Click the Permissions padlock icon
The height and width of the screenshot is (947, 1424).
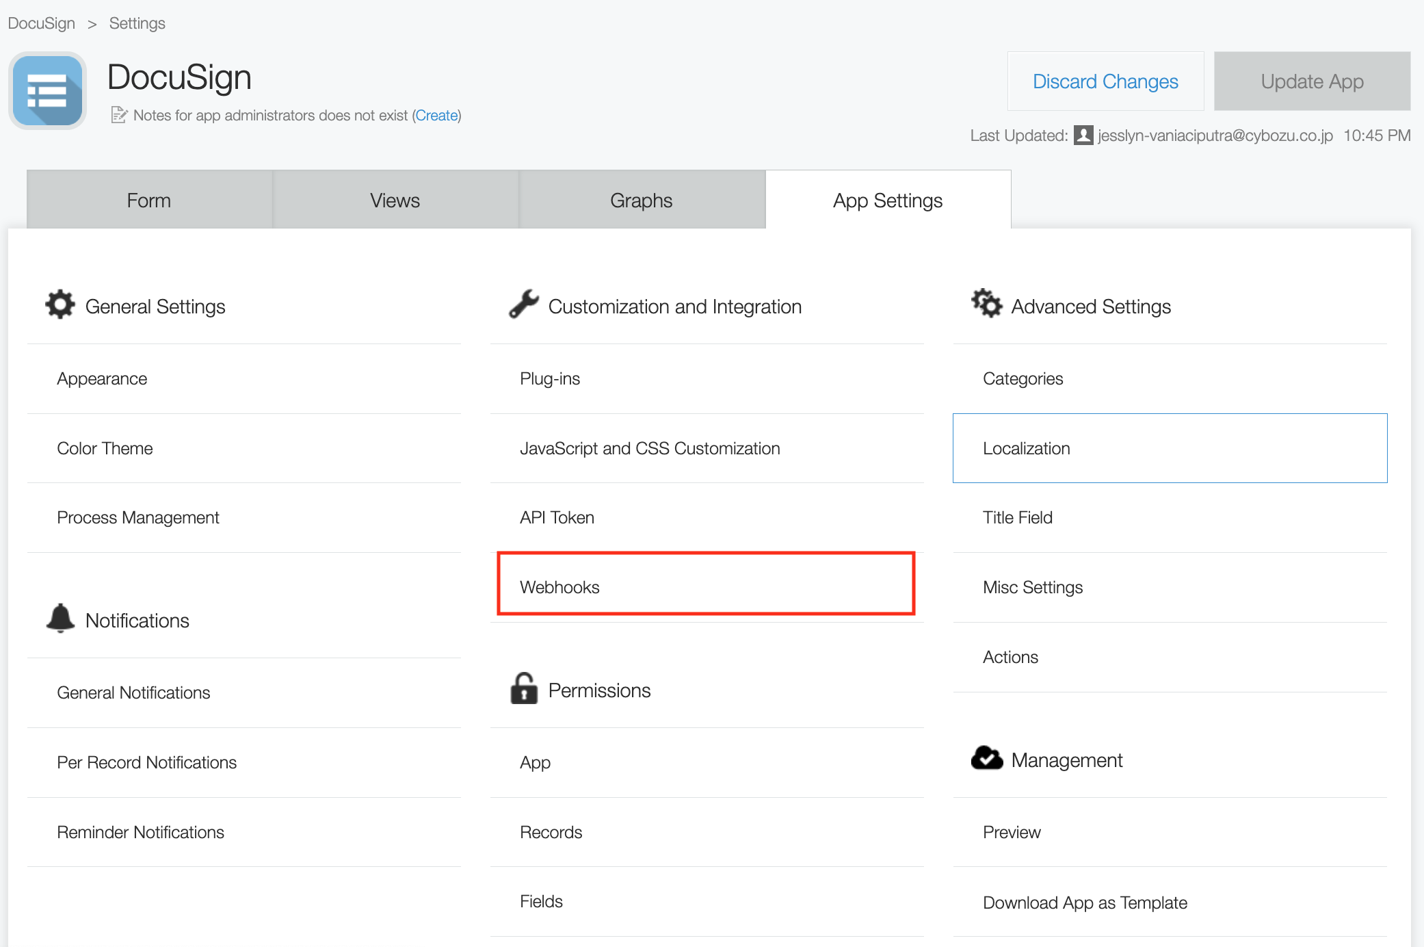(x=524, y=688)
